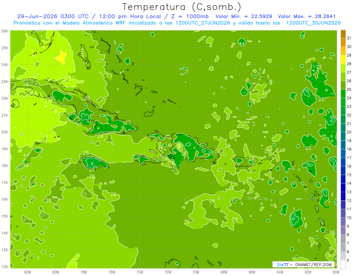Viewport: 357px width, 276px height.
Task: Click the white bottom swatch below 5
Action: click(343, 264)
